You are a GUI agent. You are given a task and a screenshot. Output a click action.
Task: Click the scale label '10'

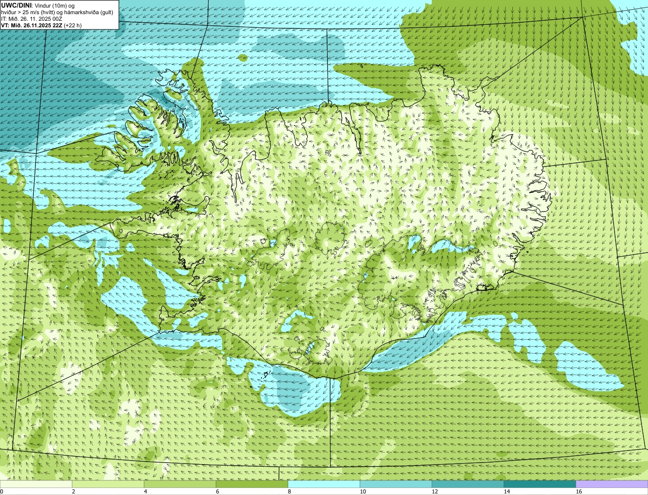pos(362,491)
